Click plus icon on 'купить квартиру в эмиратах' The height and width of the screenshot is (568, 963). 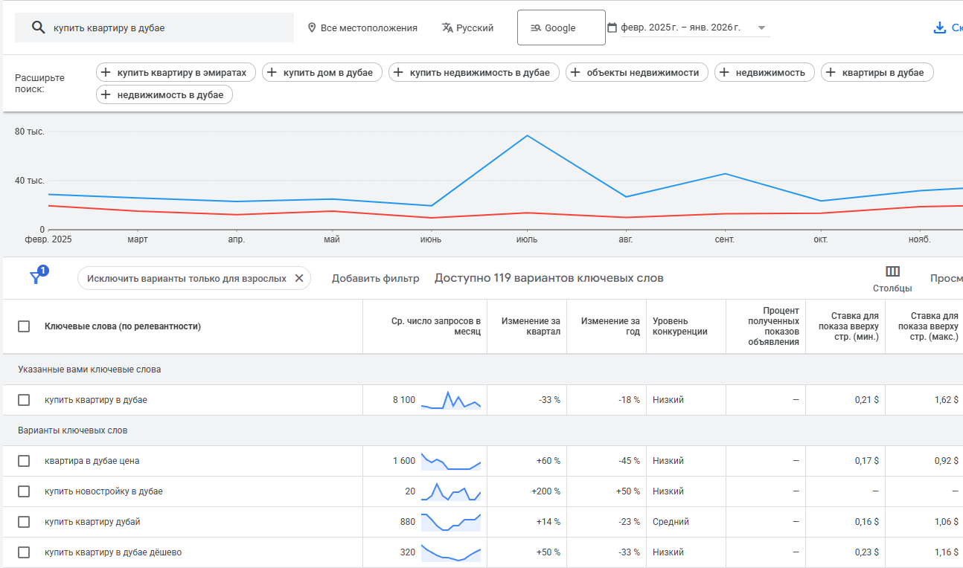coord(106,72)
